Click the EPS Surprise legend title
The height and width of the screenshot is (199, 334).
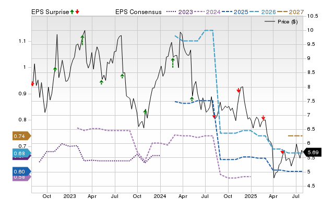[x=50, y=12]
